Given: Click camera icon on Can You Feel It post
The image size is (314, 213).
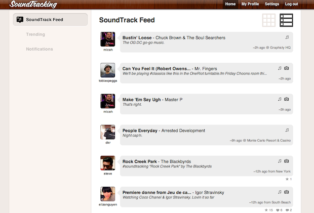Looking at the screenshot, I should coord(286,68).
